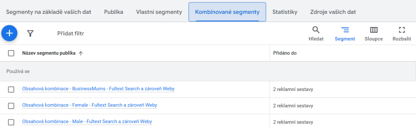Sort by name using the arrow icon

(81, 53)
